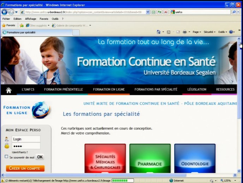The image size is (243, 183).
Task: Open Galerie de composants link
Action: click(x=71, y=25)
